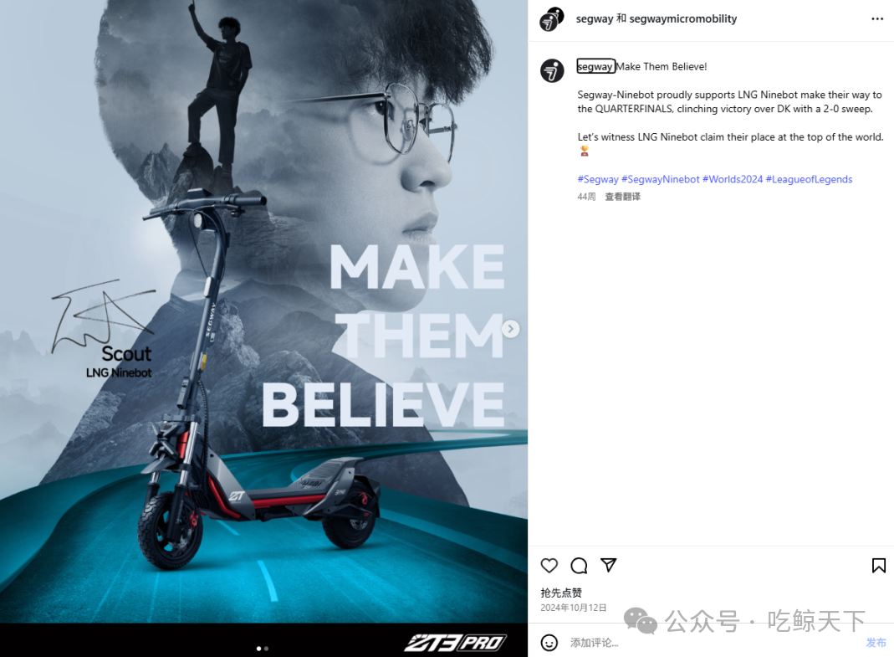Select the second carousel dot indicator
The width and height of the screenshot is (894, 657).
pyautogui.click(x=266, y=649)
